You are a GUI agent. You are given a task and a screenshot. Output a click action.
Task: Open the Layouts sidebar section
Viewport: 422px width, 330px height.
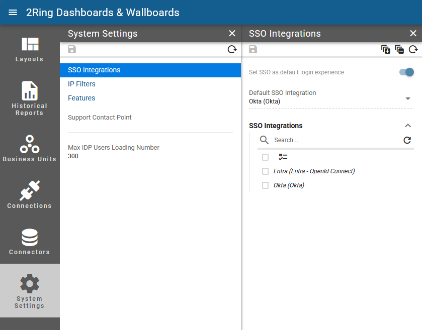click(30, 49)
